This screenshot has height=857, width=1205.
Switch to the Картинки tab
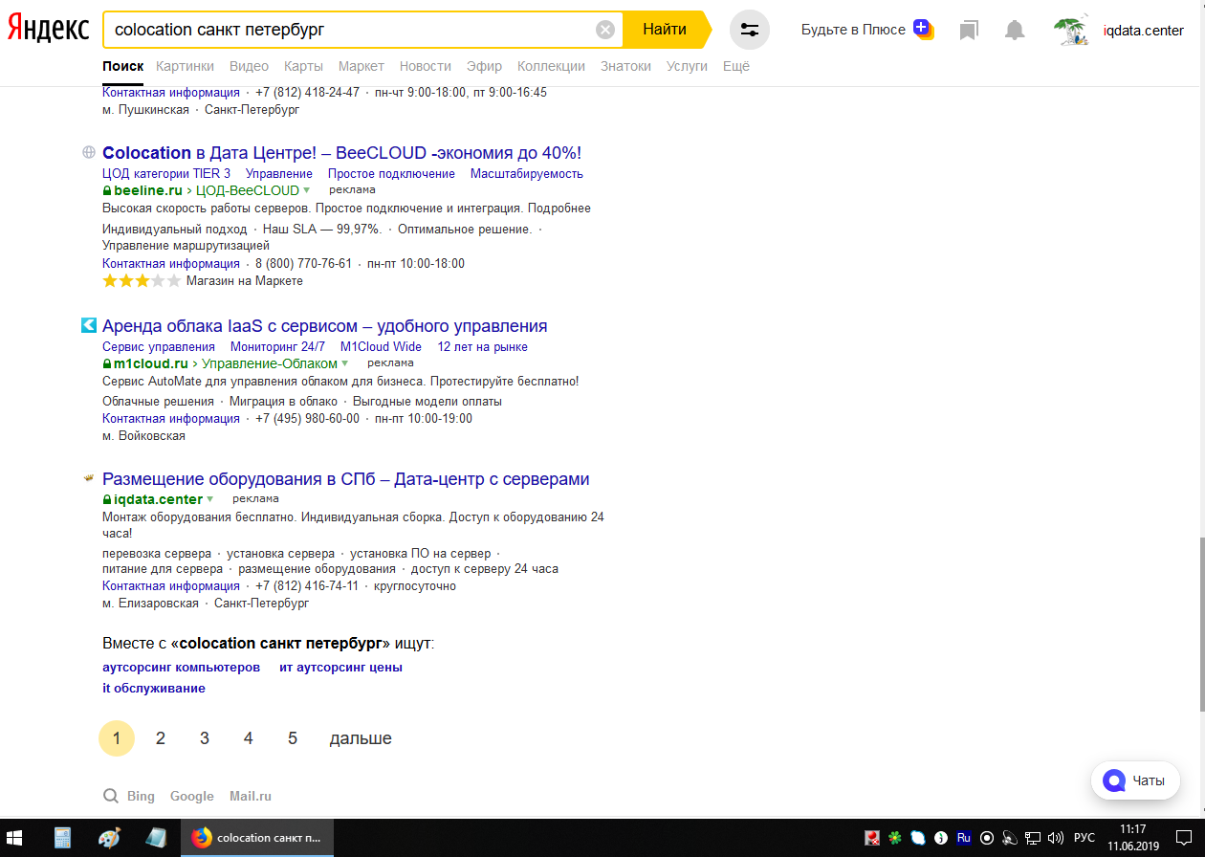pos(185,66)
